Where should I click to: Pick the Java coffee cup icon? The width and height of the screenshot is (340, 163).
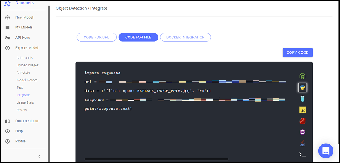[x=303, y=143]
